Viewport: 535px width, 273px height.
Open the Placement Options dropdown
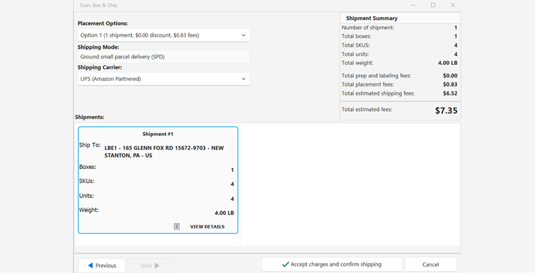coord(163,35)
